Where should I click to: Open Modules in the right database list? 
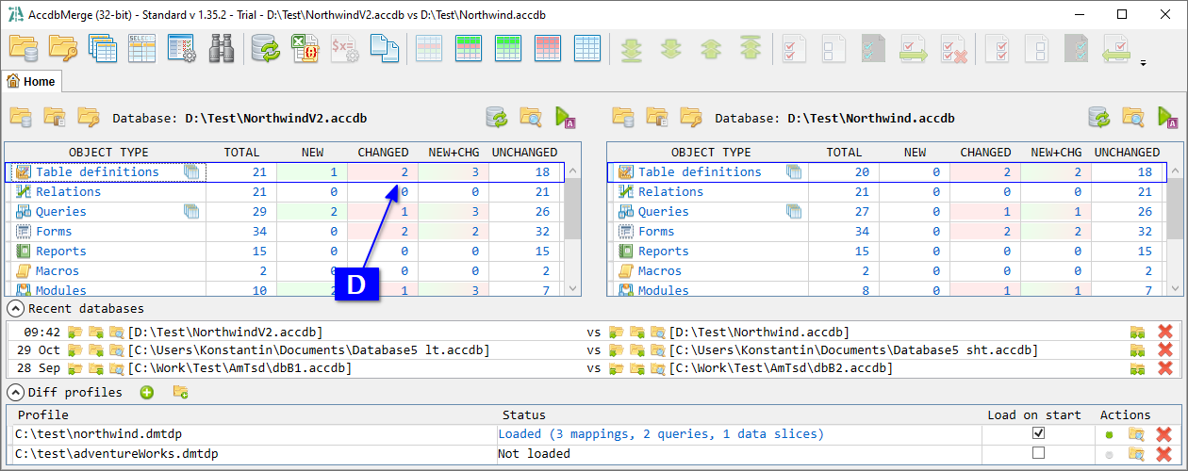pos(664,290)
